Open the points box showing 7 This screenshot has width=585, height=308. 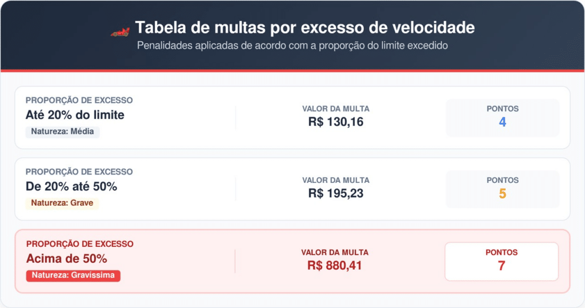tap(502, 261)
